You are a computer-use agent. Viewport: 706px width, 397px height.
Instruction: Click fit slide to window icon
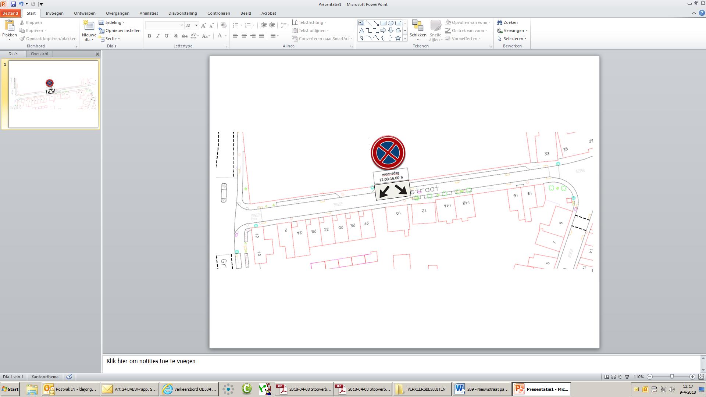(701, 377)
